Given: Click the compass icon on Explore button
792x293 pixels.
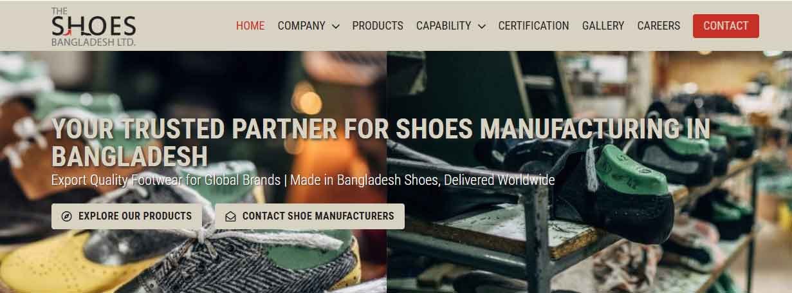Looking at the screenshot, I should [67, 216].
